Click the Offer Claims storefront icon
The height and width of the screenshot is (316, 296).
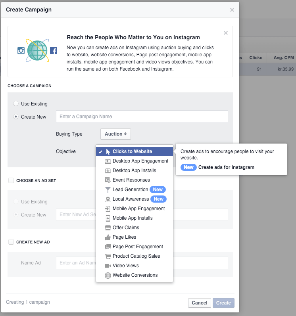pyautogui.click(x=108, y=228)
